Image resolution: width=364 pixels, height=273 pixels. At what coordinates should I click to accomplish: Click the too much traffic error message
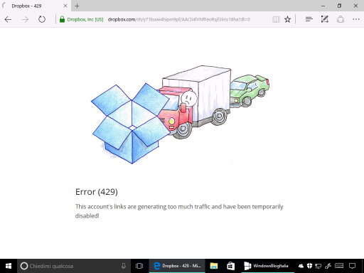click(x=179, y=211)
